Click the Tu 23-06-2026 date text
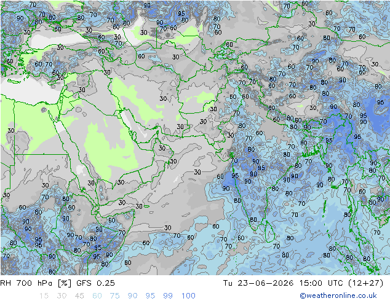The width and height of the screenshot is (390, 301). click(x=258, y=283)
